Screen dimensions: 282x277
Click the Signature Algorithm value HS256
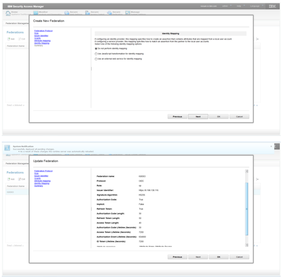[x=142, y=195]
